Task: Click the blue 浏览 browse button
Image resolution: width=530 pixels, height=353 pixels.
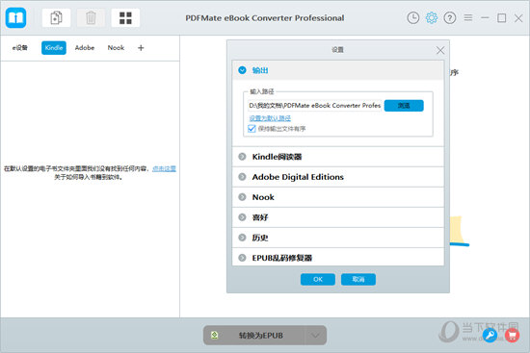Action: click(404, 106)
